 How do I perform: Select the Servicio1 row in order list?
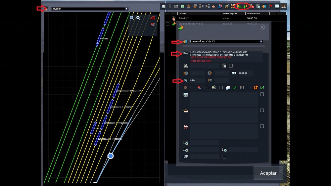pos(225,18)
